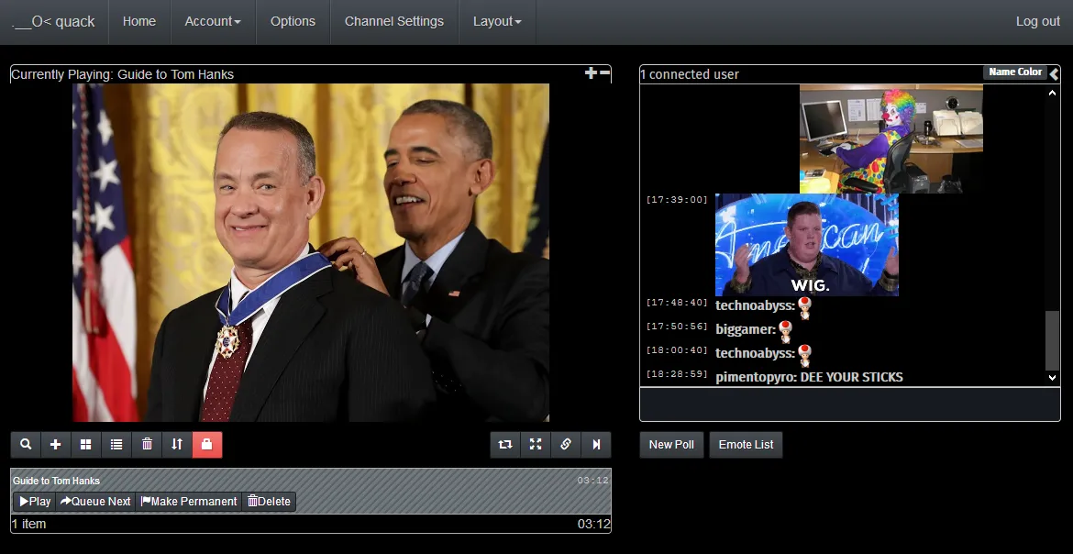Image resolution: width=1073 pixels, height=554 pixels.
Task: Activate the video loop icon
Action: (x=504, y=444)
